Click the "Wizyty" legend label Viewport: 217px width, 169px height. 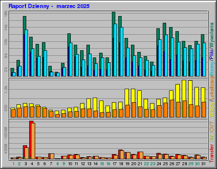pos(212,110)
